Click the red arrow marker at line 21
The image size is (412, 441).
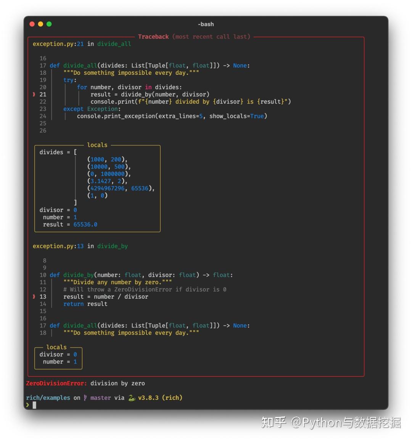[x=33, y=94]
